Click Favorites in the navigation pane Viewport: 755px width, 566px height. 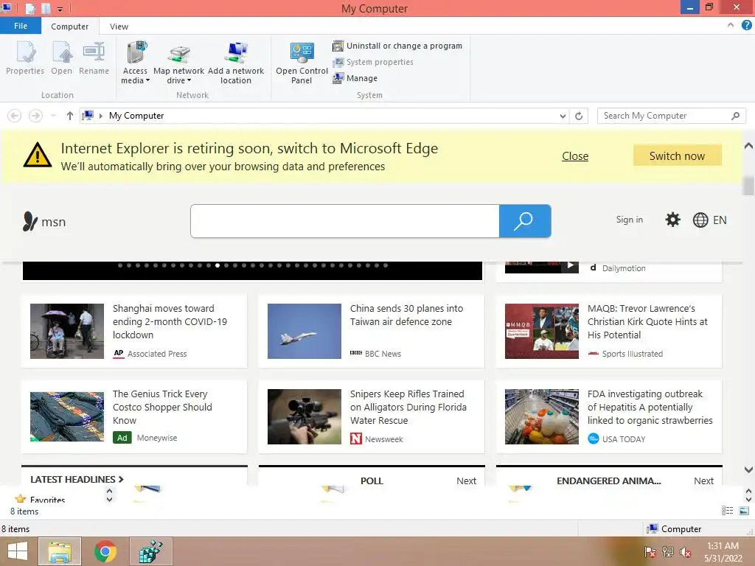tap(47, 500)
